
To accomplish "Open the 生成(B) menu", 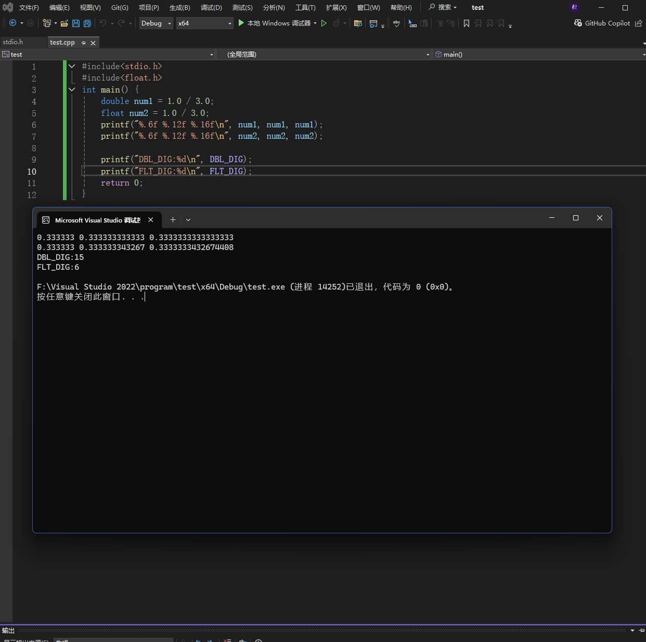I will tap(180, 7).
